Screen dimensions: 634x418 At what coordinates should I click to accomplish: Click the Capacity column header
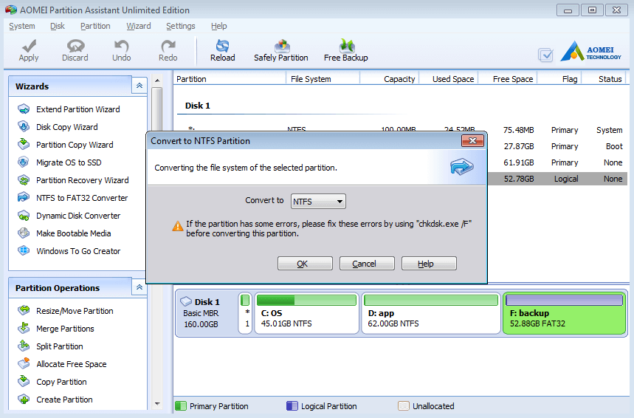[x=390, y=79]
